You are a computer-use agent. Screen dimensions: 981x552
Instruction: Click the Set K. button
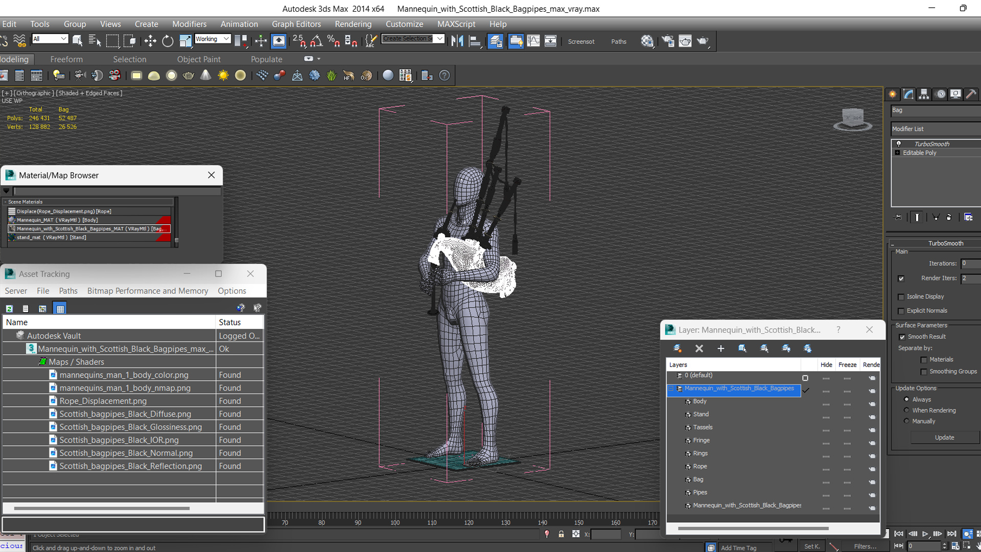point(812,546)
